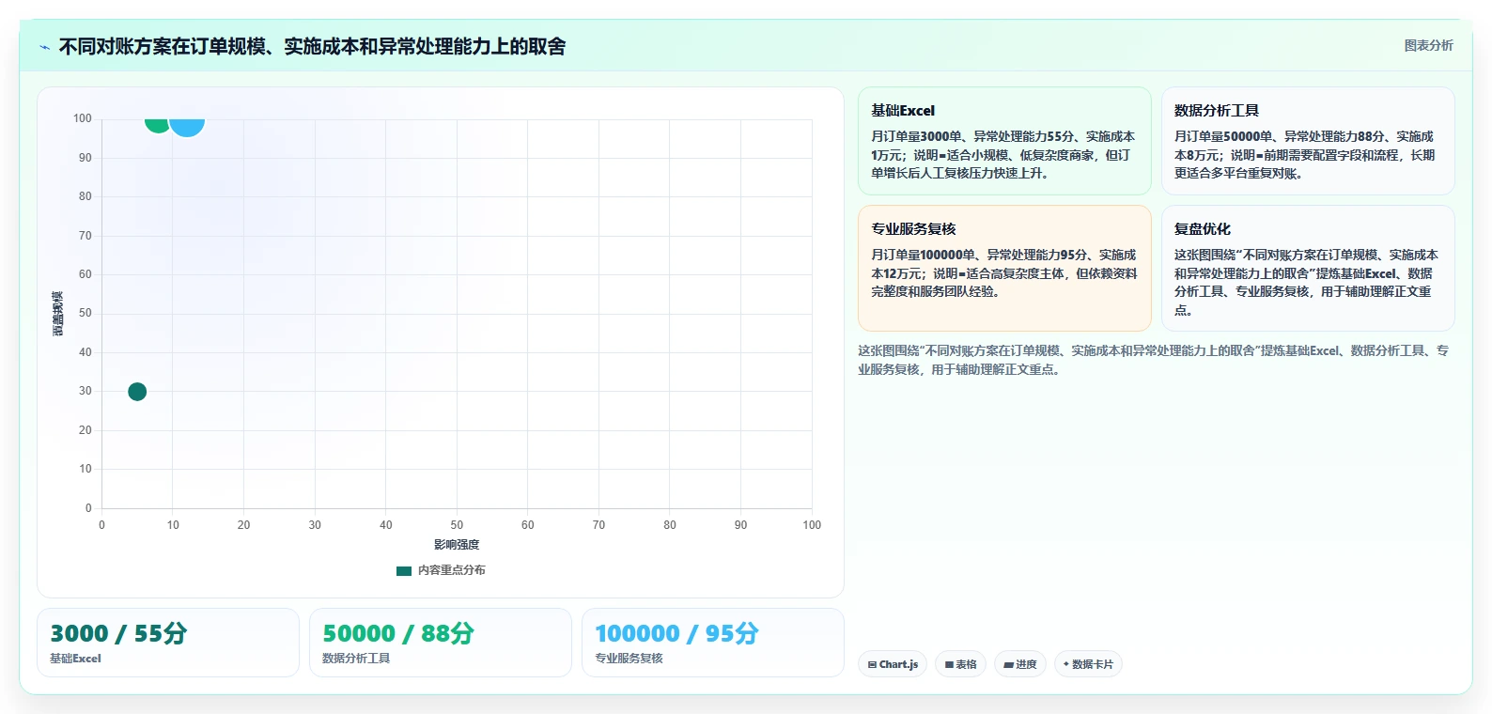Click the 数据分析工具 label under 50000 / 88分
The width and height of the screenshot is (1492, 714).
click(x=356, y=659)
